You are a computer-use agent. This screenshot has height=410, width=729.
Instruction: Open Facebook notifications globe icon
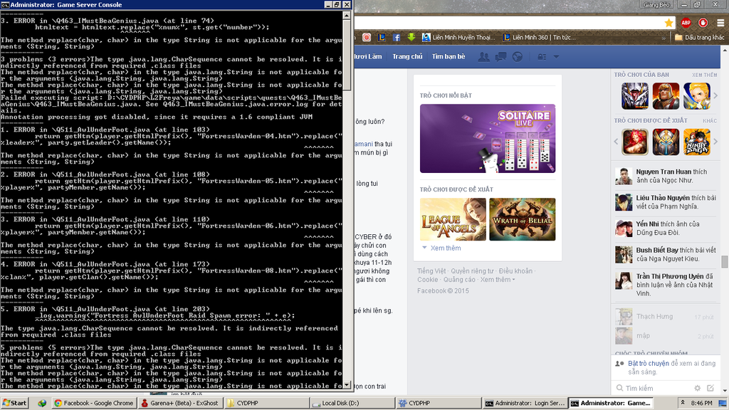517,56
